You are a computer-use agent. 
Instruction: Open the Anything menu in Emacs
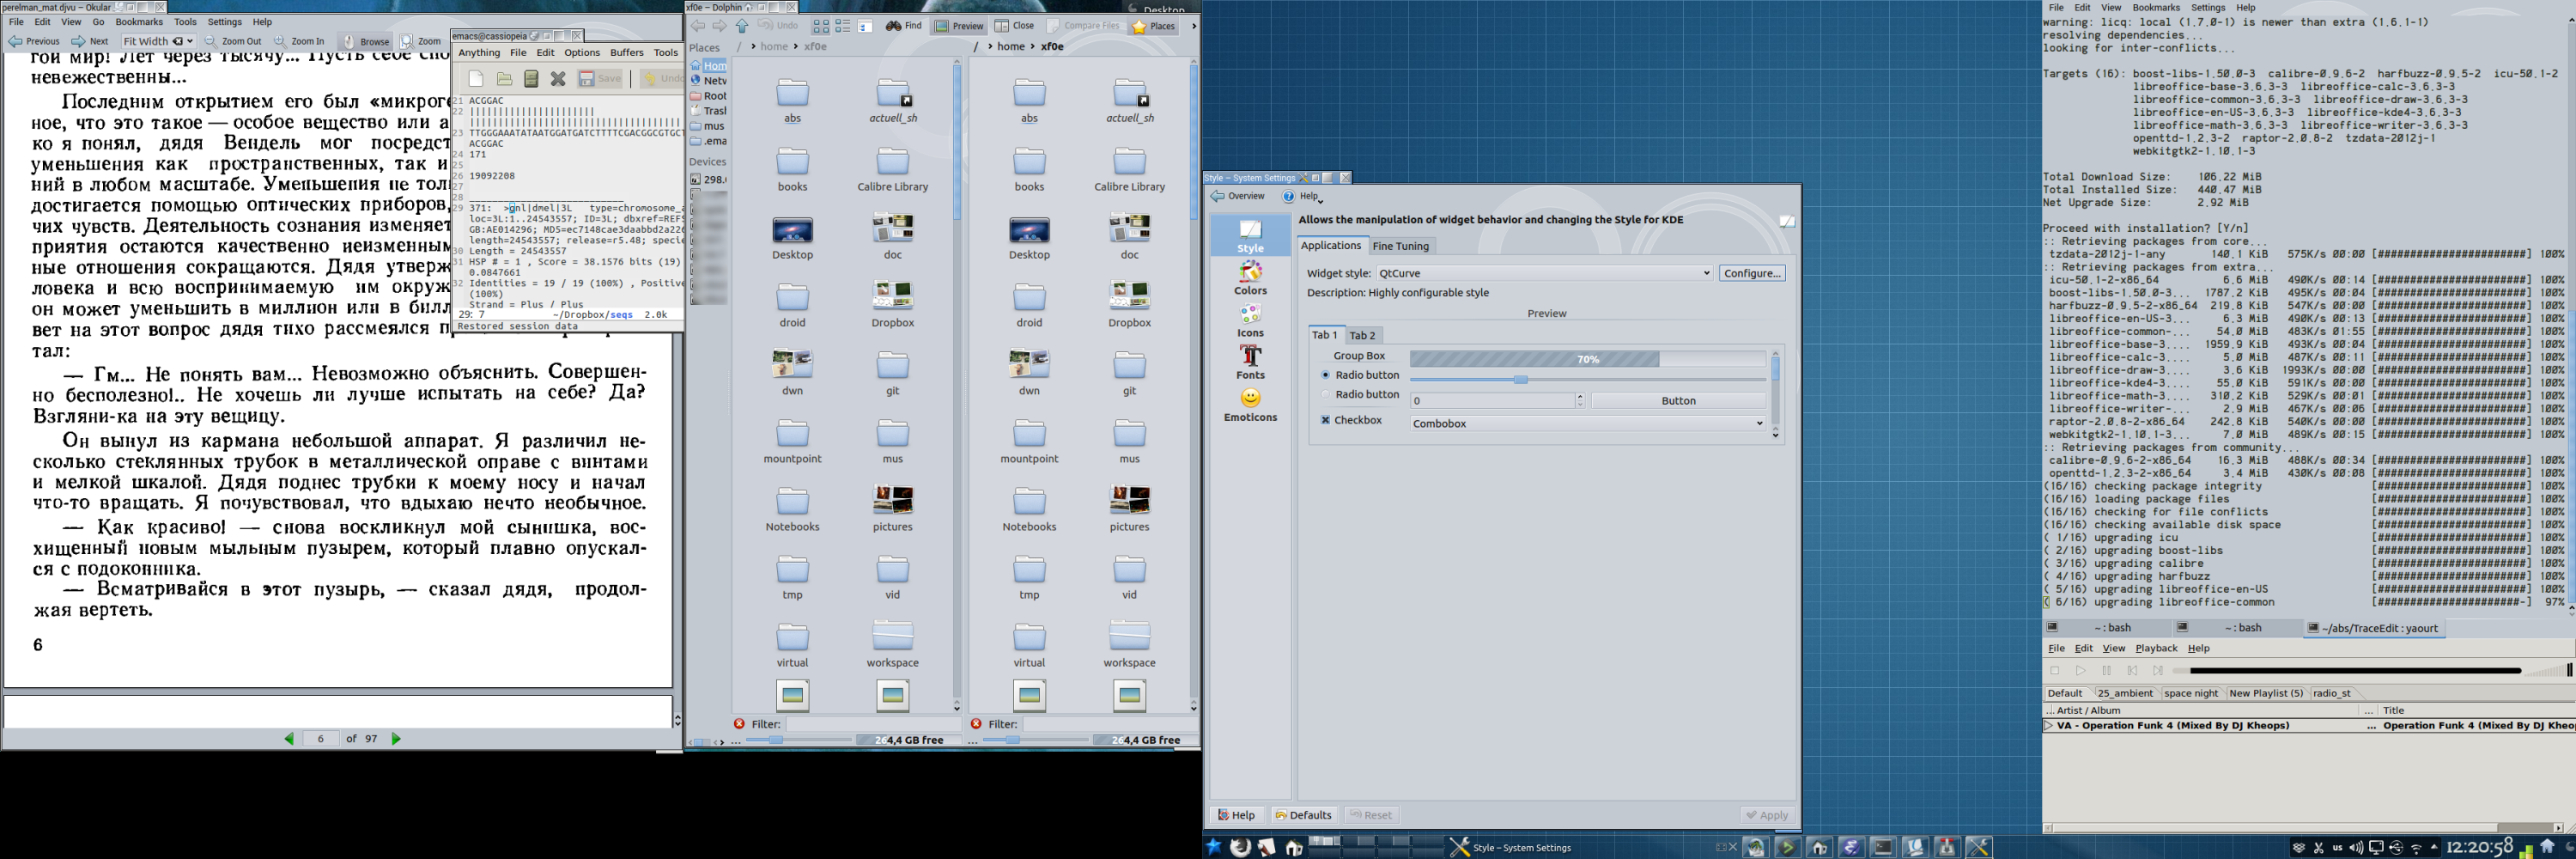tap(479, 53)
